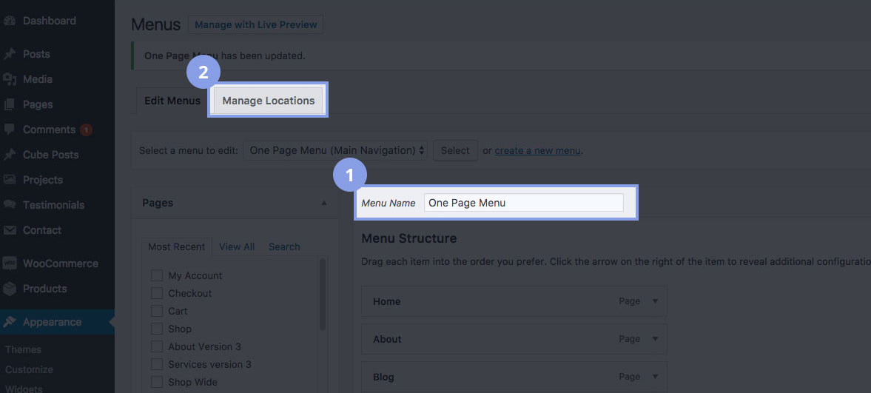Viewport: 871px width, 393px height.
Task: Tick the Checkout page checkbox
Action: (x=157, y=293)
